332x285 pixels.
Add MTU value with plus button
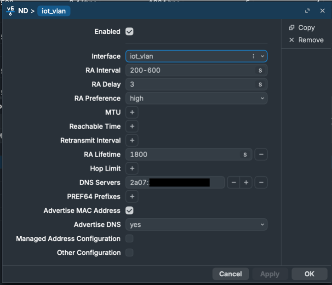pos(132,112)
